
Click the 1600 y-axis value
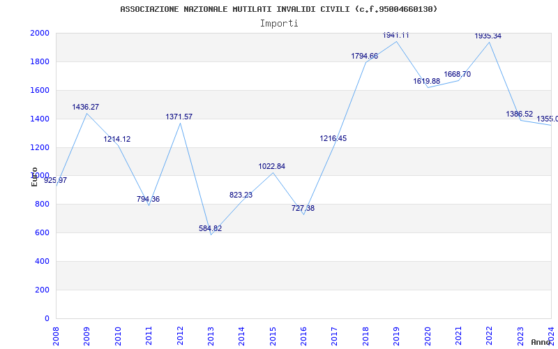40,90
